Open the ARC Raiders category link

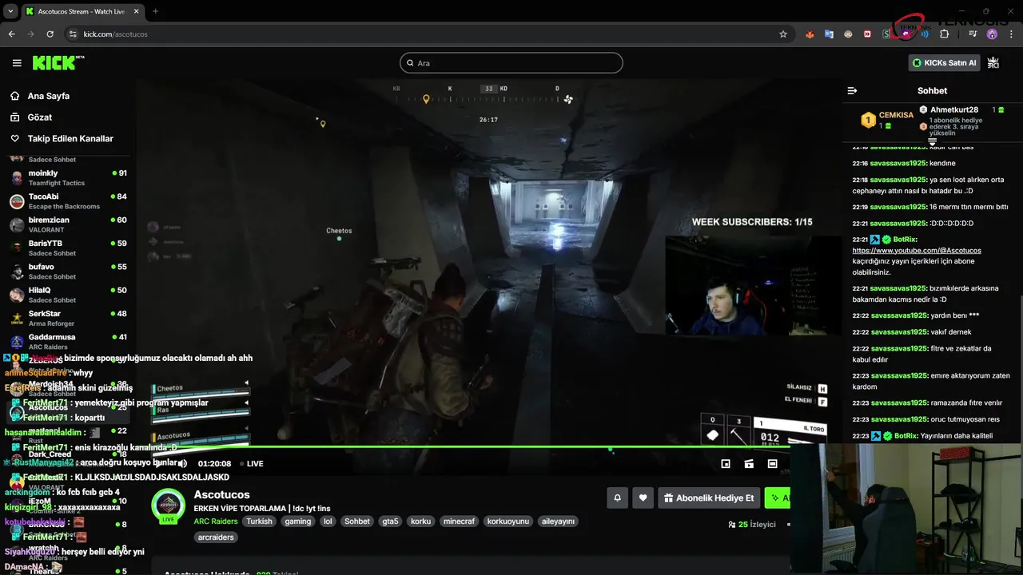pyautogui.click(x=216, y=521)
